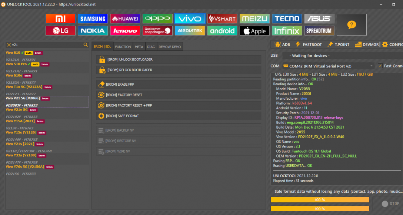The image size is (403, 215).
Task: Run [BROM] UNLOCK BOOTLOADER
Action: pos(179,59)
